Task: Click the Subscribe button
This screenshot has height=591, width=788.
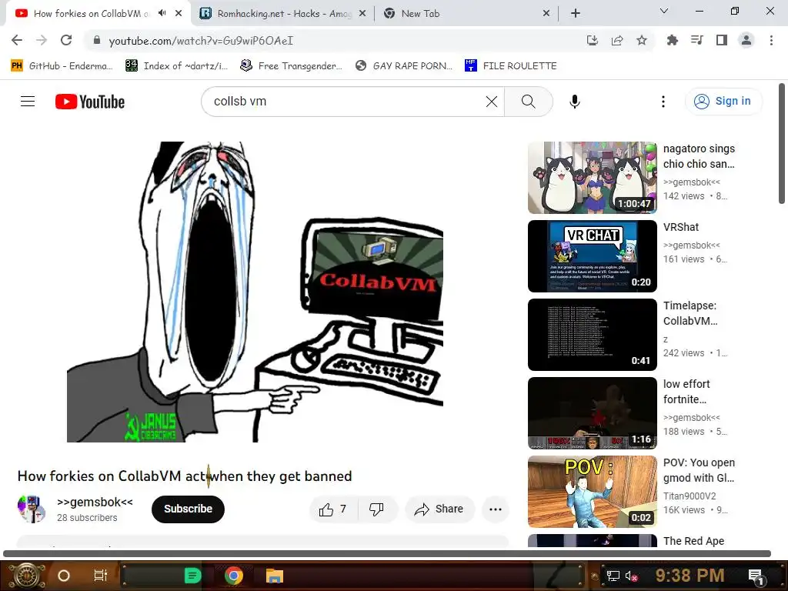Action: coord(188,509)
